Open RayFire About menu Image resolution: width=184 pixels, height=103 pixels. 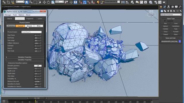point(28,15)
